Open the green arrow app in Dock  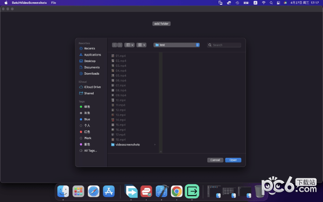192,191
